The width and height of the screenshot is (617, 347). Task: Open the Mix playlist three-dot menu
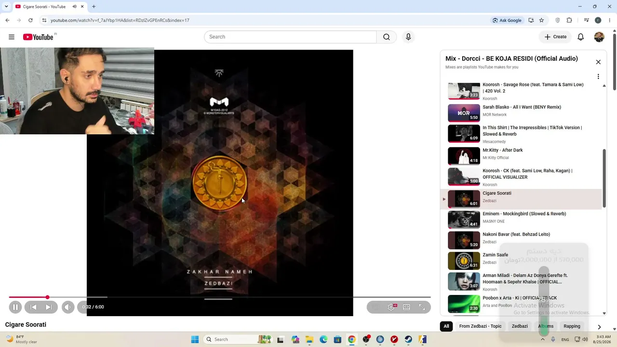click(x=598, y=77)
